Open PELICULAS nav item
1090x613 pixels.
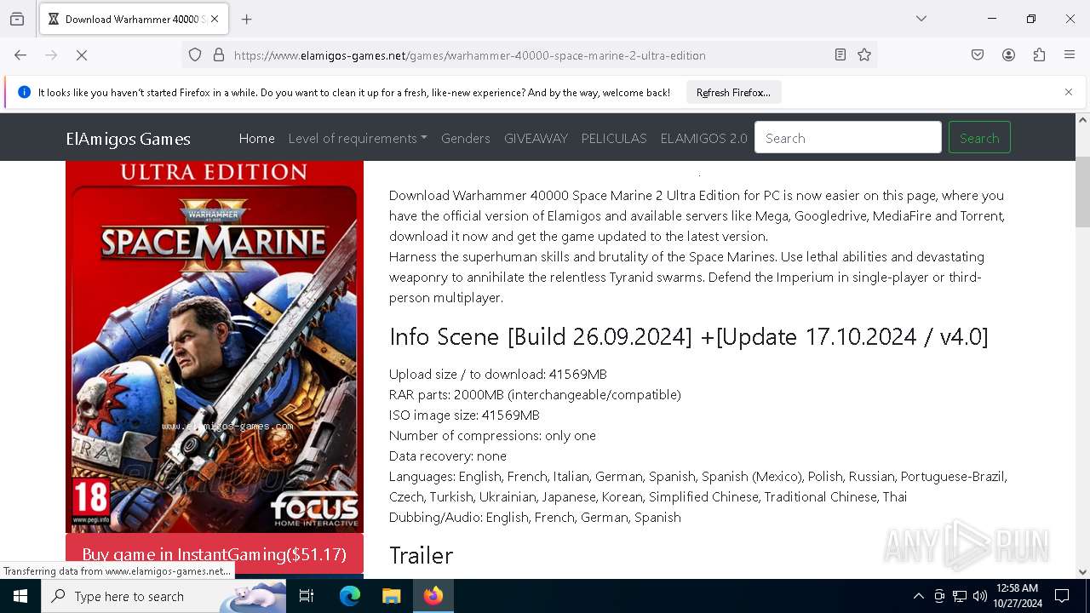(614, 138)
